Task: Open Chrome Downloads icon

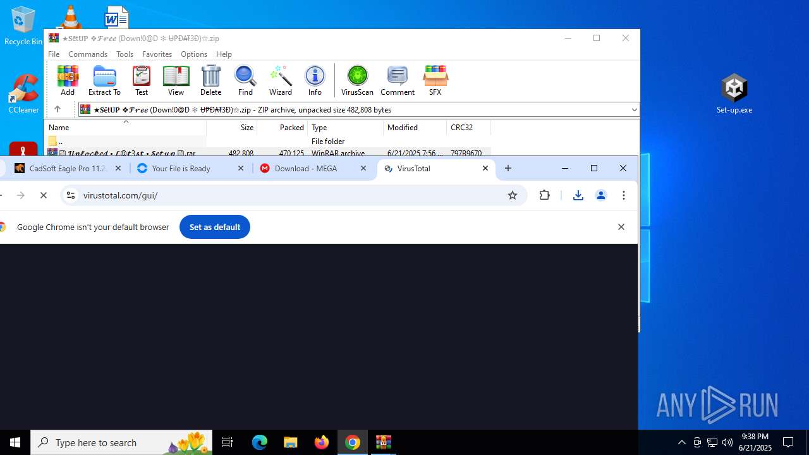Action: (578, 195)
